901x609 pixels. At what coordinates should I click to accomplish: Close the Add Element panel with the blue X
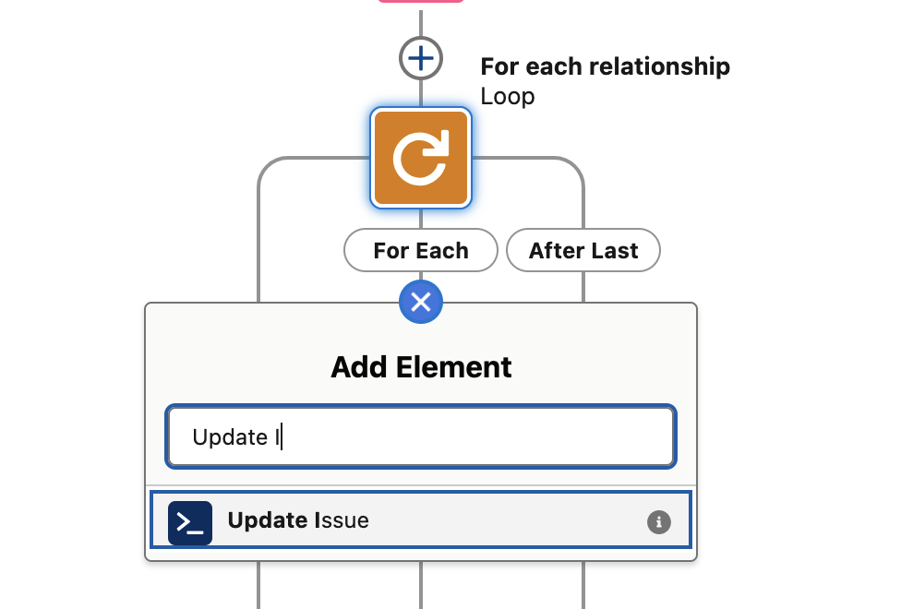click(421, 302)
